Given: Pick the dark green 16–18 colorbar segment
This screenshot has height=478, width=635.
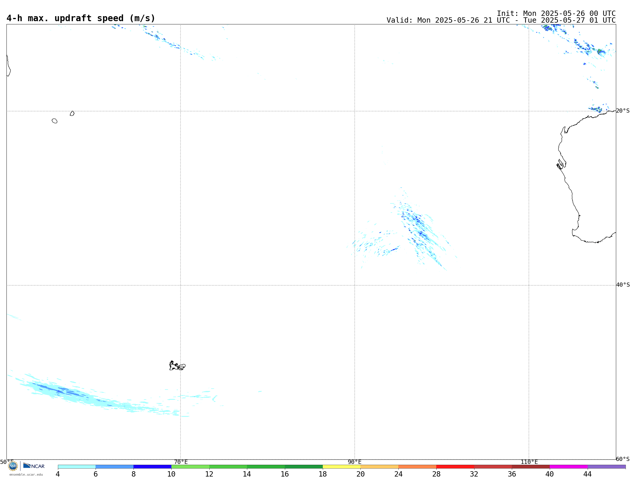Looking at the screenshot, I should pos(304,467).
